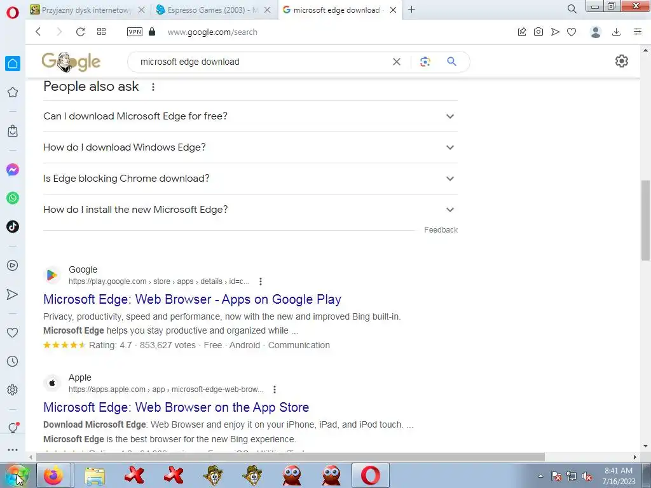
Task: Expand "Is Edge blocking Chrome download?"
Action: click(250, 179)
